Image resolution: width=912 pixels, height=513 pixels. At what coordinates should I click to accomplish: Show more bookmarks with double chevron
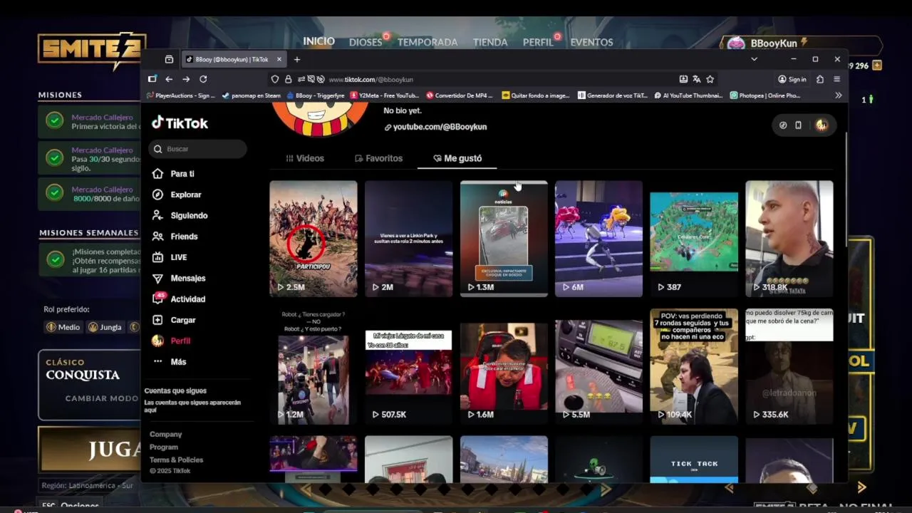[838, 95]
